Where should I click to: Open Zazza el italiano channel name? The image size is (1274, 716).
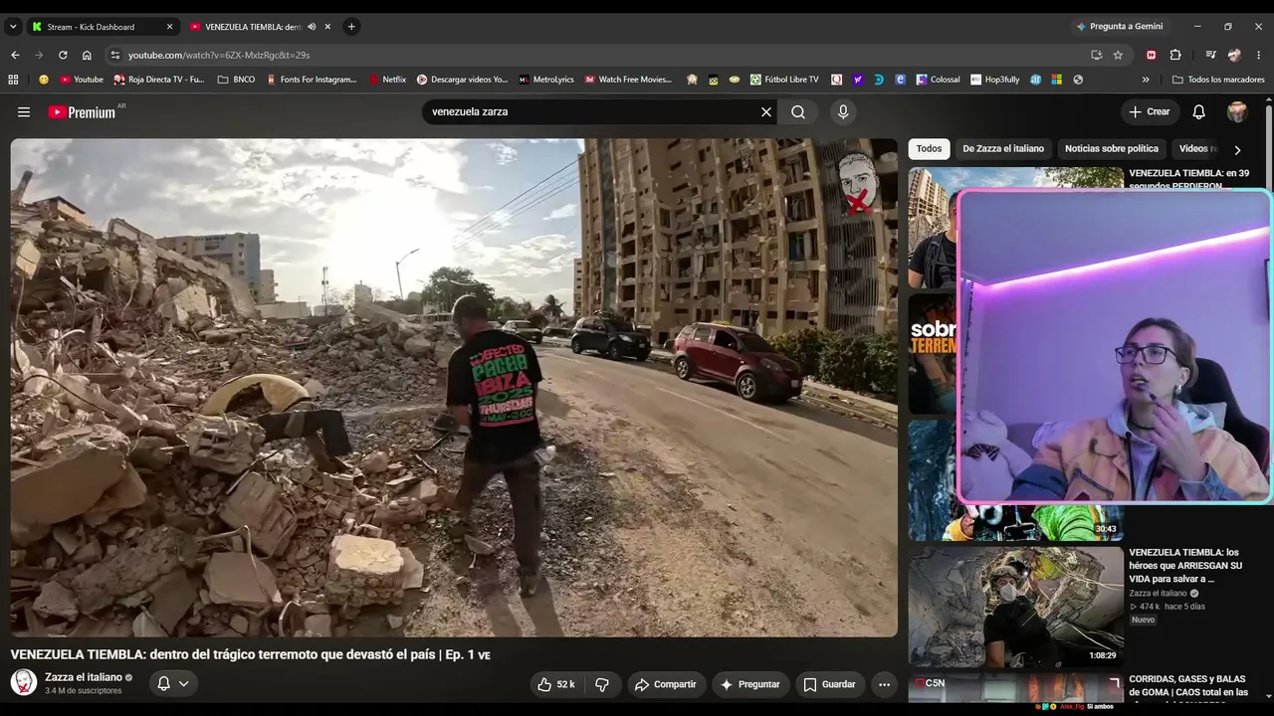click(x=84, y=677)
